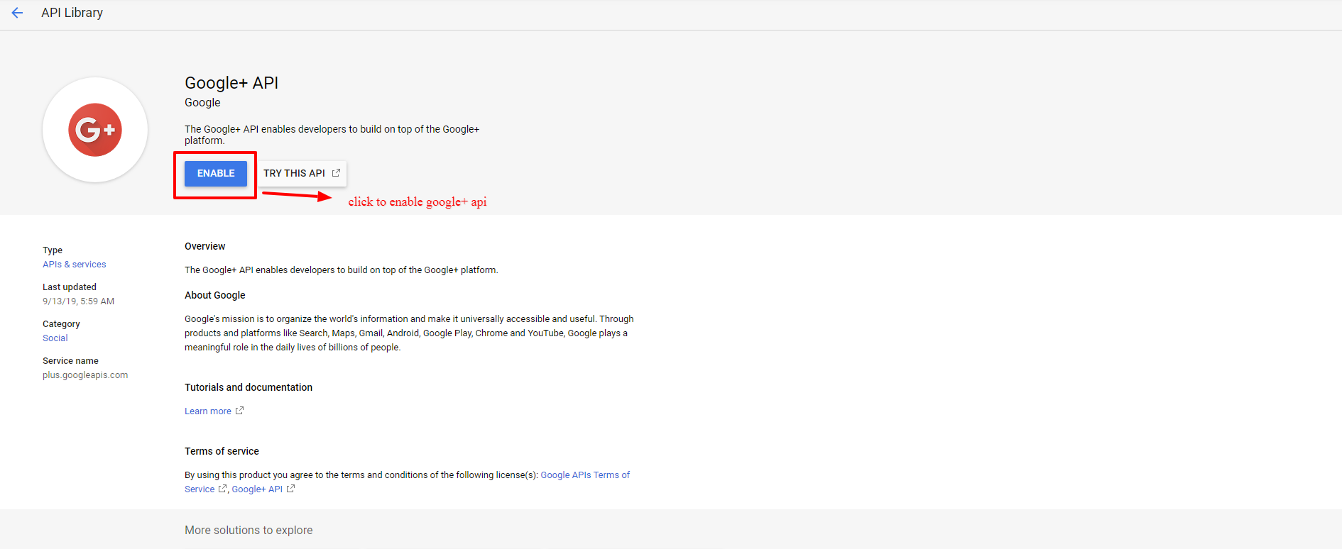This screenshot has height=549, width=1342.
Task: Click the red annotation text about enabling
Action: 417,202
